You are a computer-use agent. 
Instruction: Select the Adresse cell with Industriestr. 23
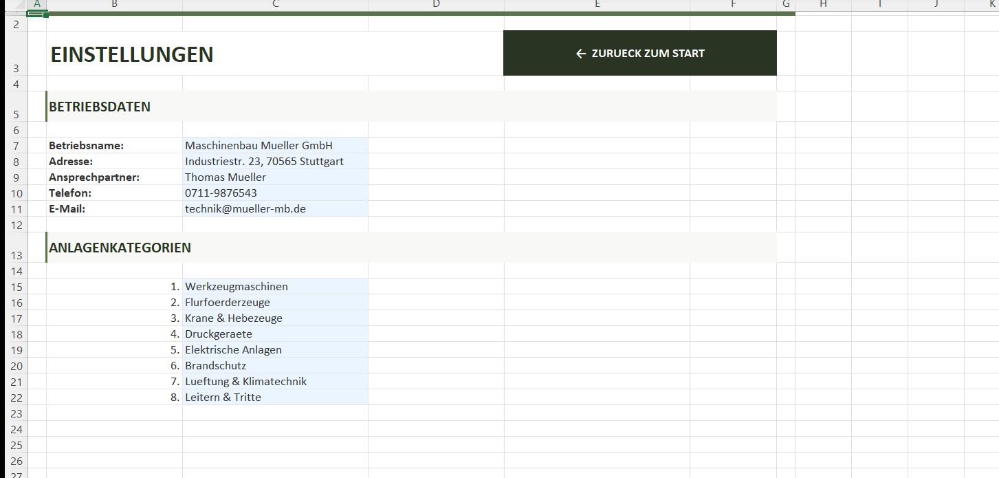(x=275, y=161)
